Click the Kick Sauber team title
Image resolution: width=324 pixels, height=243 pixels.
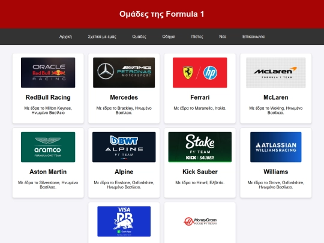point(200,172)
